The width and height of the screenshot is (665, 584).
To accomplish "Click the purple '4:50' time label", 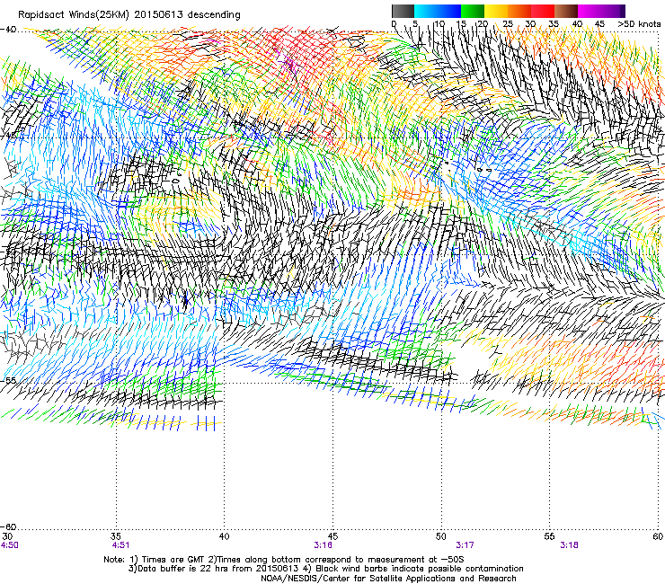I will (x=9, y=545).
